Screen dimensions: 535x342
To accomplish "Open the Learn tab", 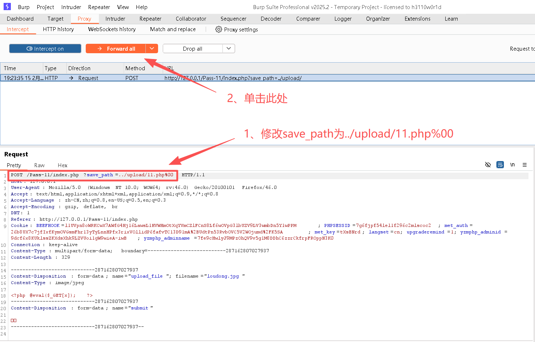I will click(x=451, y=19).
